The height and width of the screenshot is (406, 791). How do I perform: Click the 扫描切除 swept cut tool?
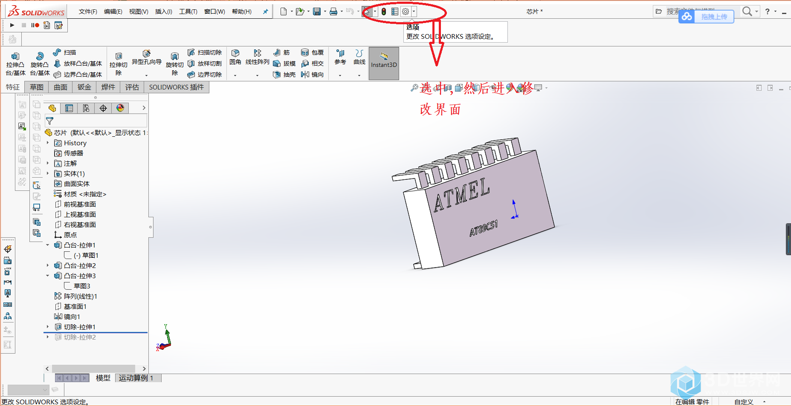205,52
